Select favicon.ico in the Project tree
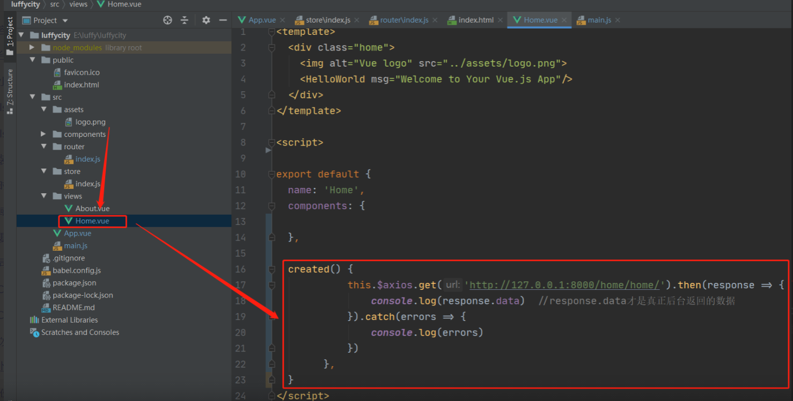The height and width of the screenshot is (401, 793). tap(82, 72)
